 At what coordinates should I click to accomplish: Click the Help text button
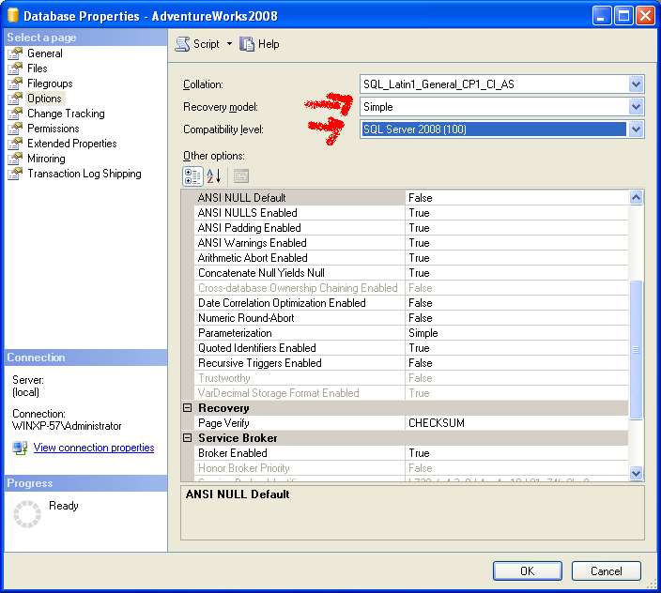click(x=269, y=44)
